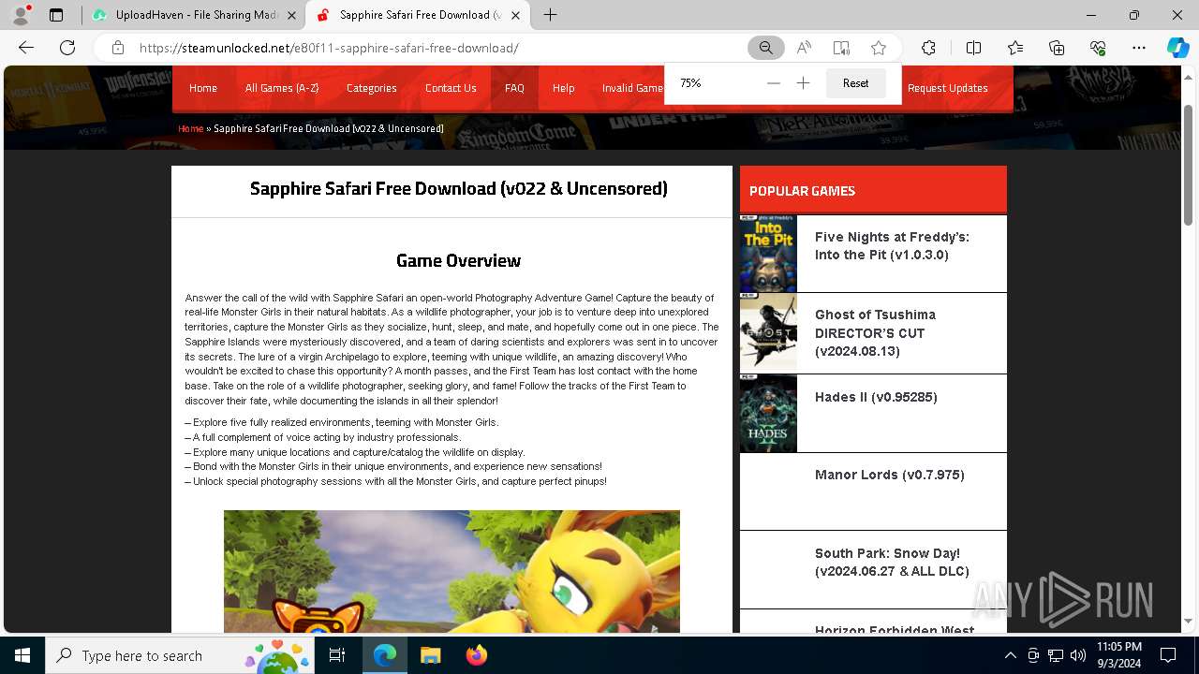
Task: Open Home in site navigation
Action: click(203, 88)
